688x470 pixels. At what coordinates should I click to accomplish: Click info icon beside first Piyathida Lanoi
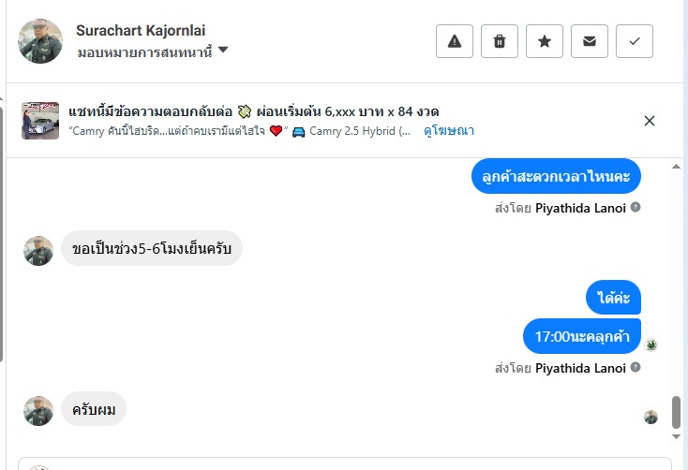point(636,207)
